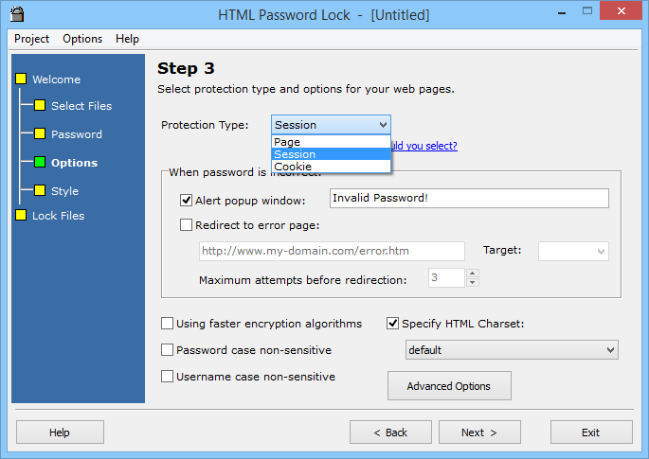Enable Redirect to error page

coord(186,225)
